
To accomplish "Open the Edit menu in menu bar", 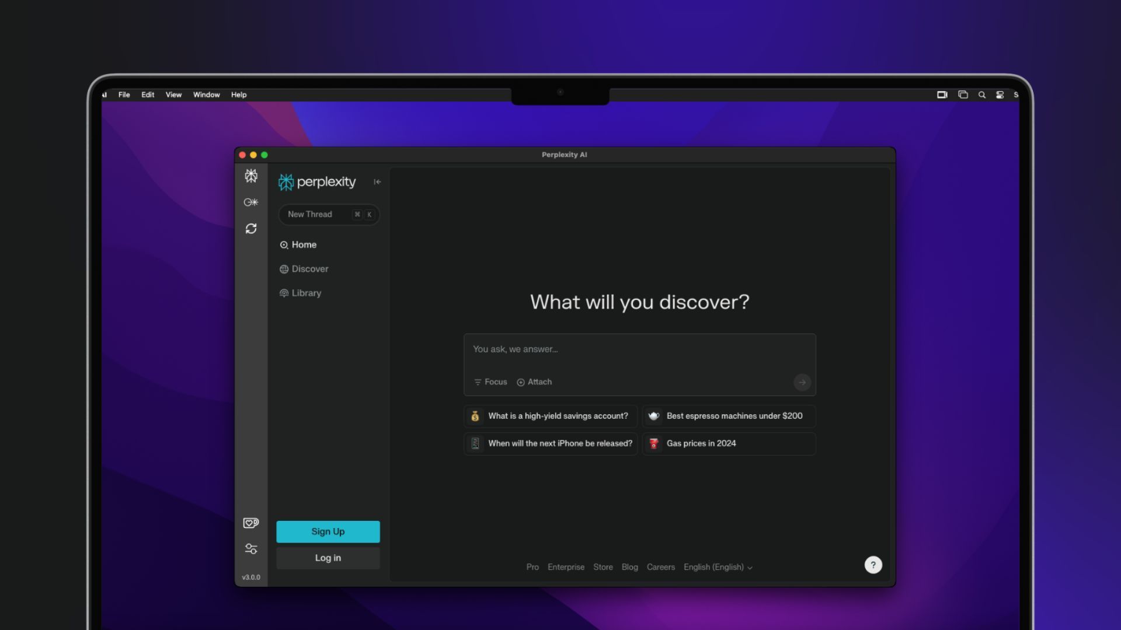I will [148, 95].
